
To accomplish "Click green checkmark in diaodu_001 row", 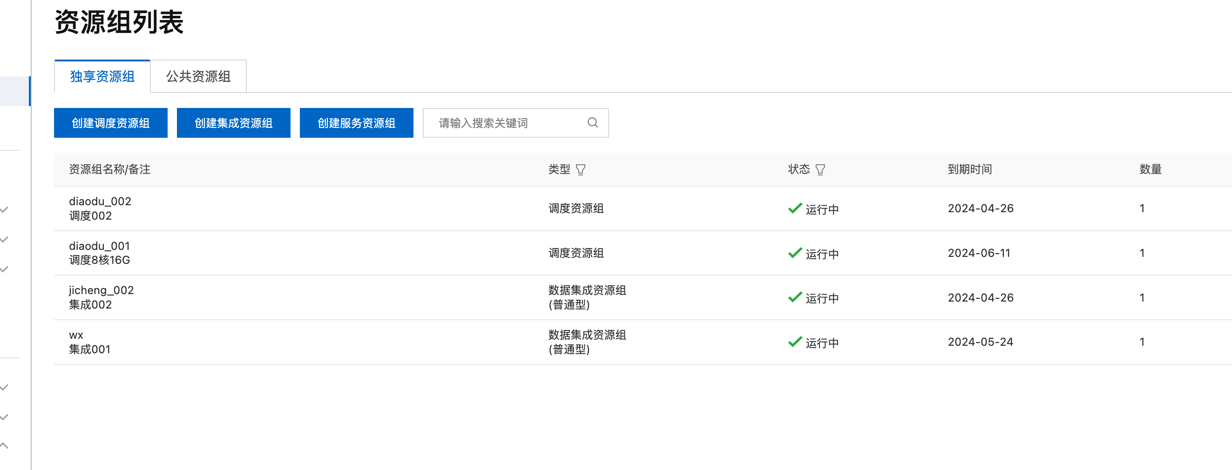I will 795,253.
